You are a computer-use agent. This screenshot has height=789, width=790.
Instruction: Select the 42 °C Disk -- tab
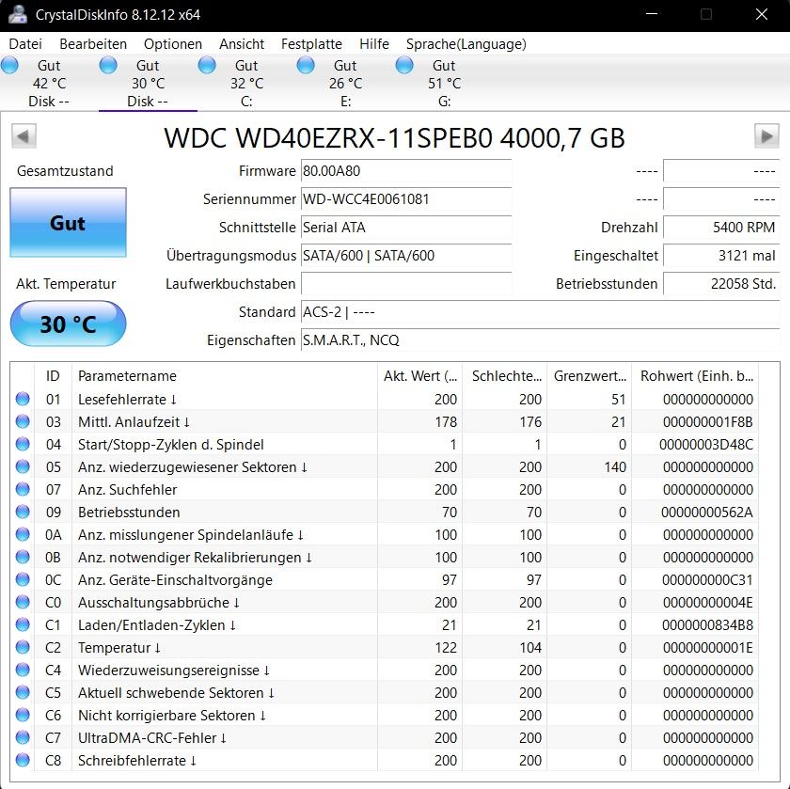(x=49, y=83)
